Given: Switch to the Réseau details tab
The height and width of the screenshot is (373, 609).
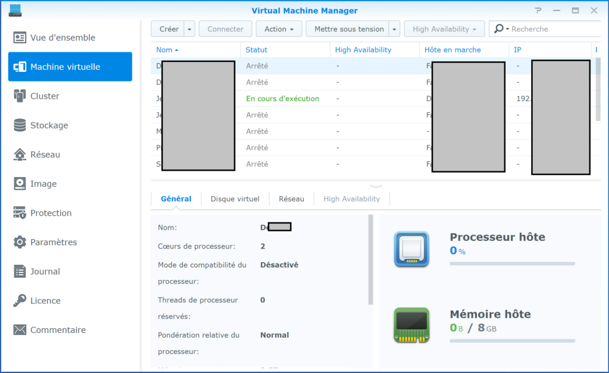Looking at the screenshot, I should tap(291, 199).
